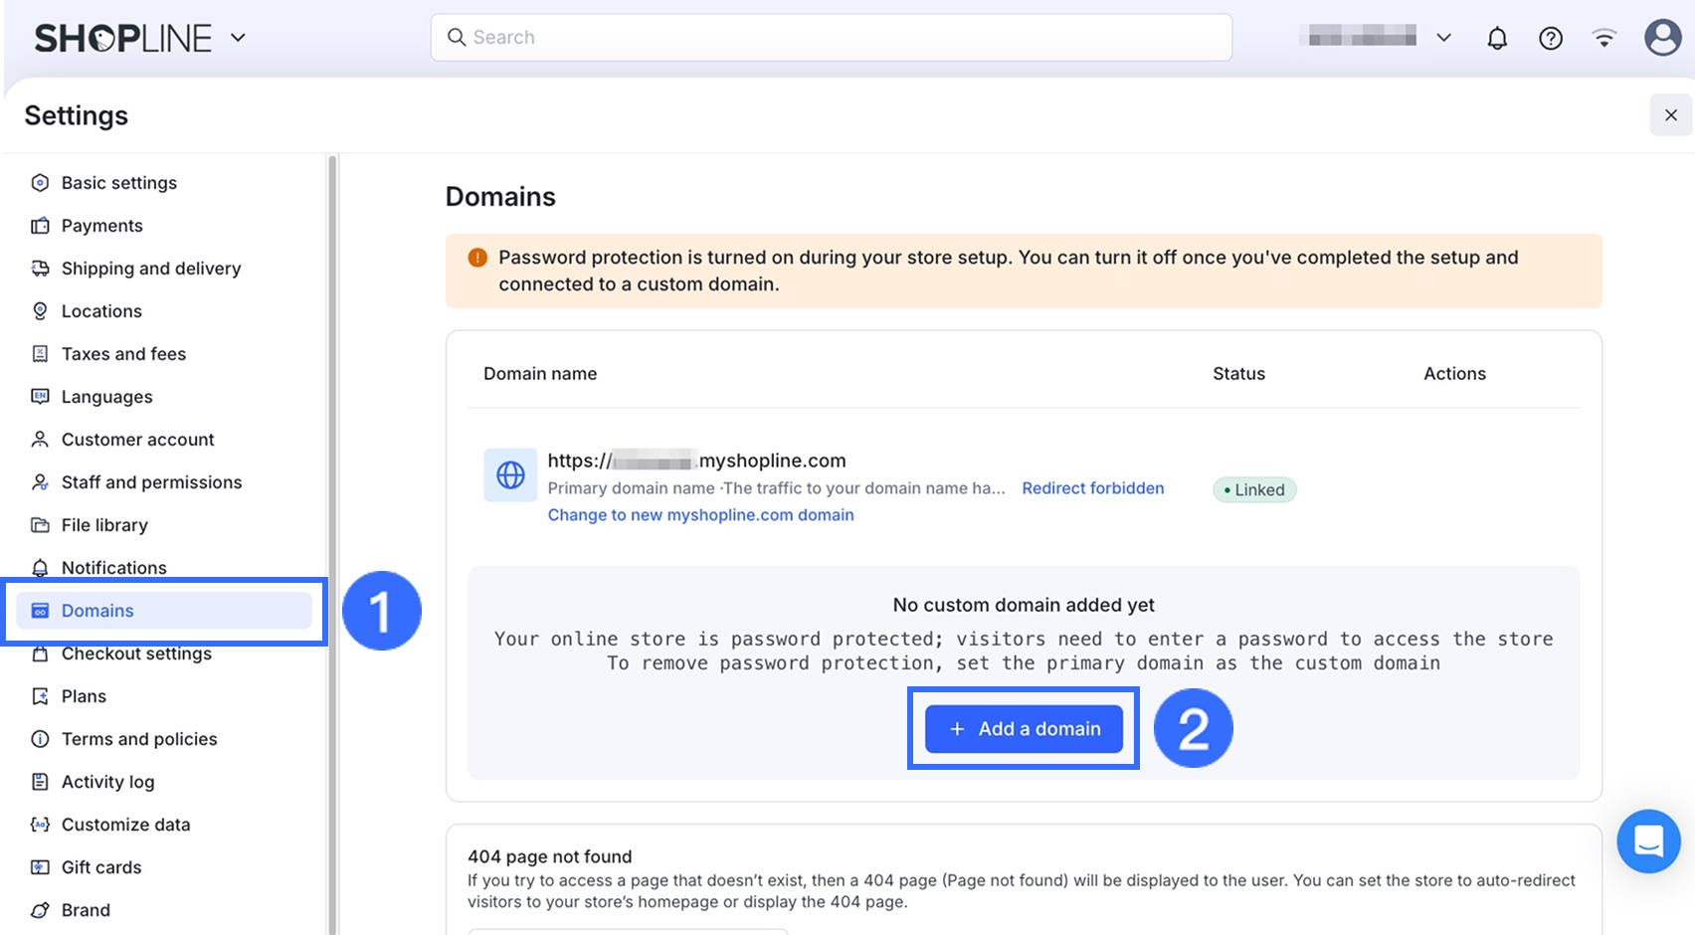Click the Payments sidebar icon
This screenshot has width=1695, height=935.
[40, 226]
